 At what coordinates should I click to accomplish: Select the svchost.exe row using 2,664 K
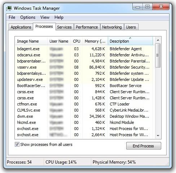coord(84,135)
